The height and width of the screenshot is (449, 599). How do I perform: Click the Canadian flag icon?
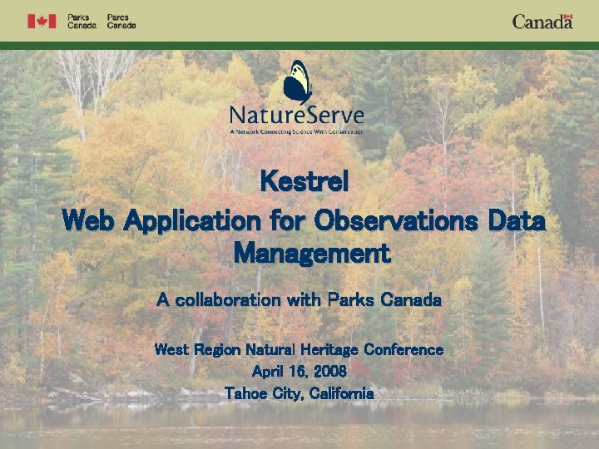(x=42, y=21)
